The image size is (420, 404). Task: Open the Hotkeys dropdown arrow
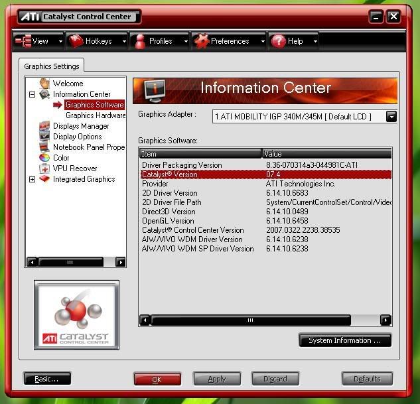tap(124, 41)
